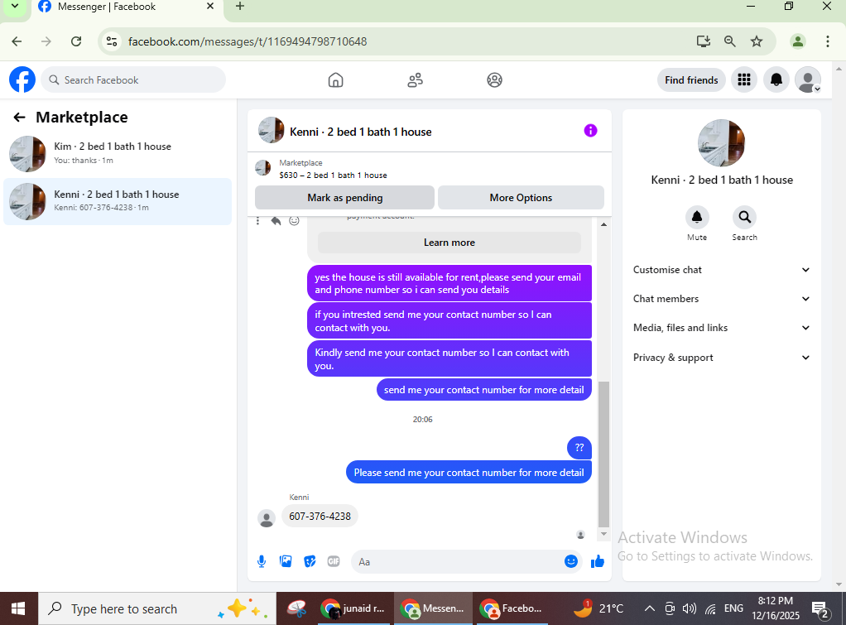This screenshot has width=846, height=625.
Task: Switch to the junaid r... taskbar window
Action: click(x=354, y=608)
